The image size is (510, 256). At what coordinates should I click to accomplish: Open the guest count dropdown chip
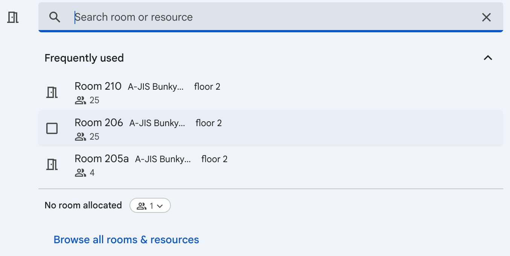tap(150, 206)
